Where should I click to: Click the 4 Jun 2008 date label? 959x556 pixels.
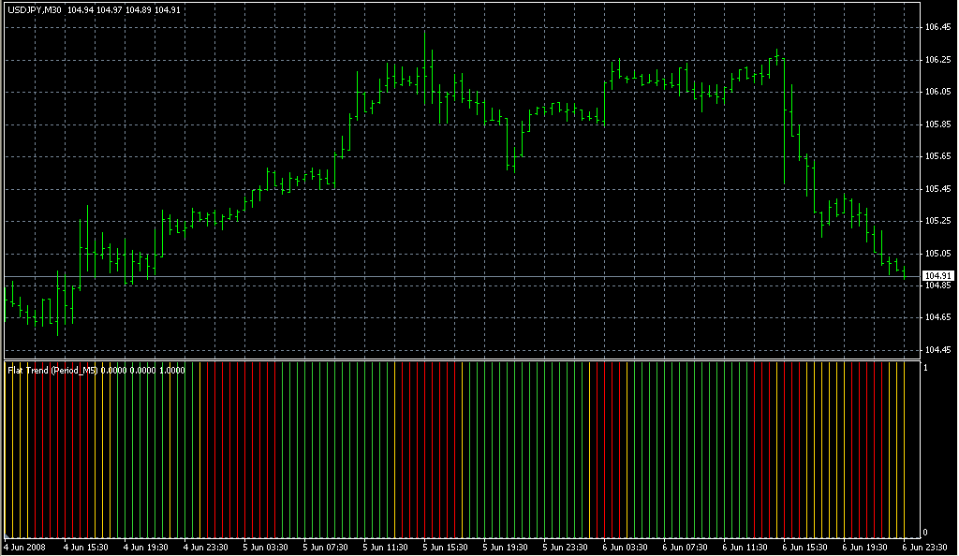(x=24, y=547)
